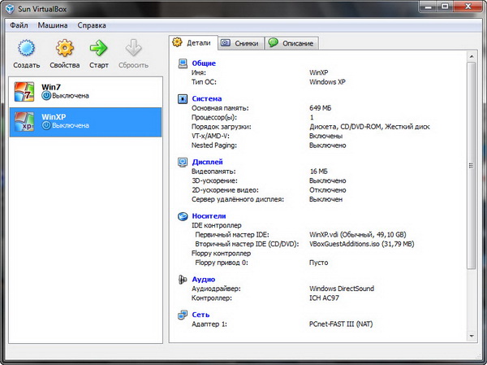Click the WinXP machine OS icon

(25, 121)
